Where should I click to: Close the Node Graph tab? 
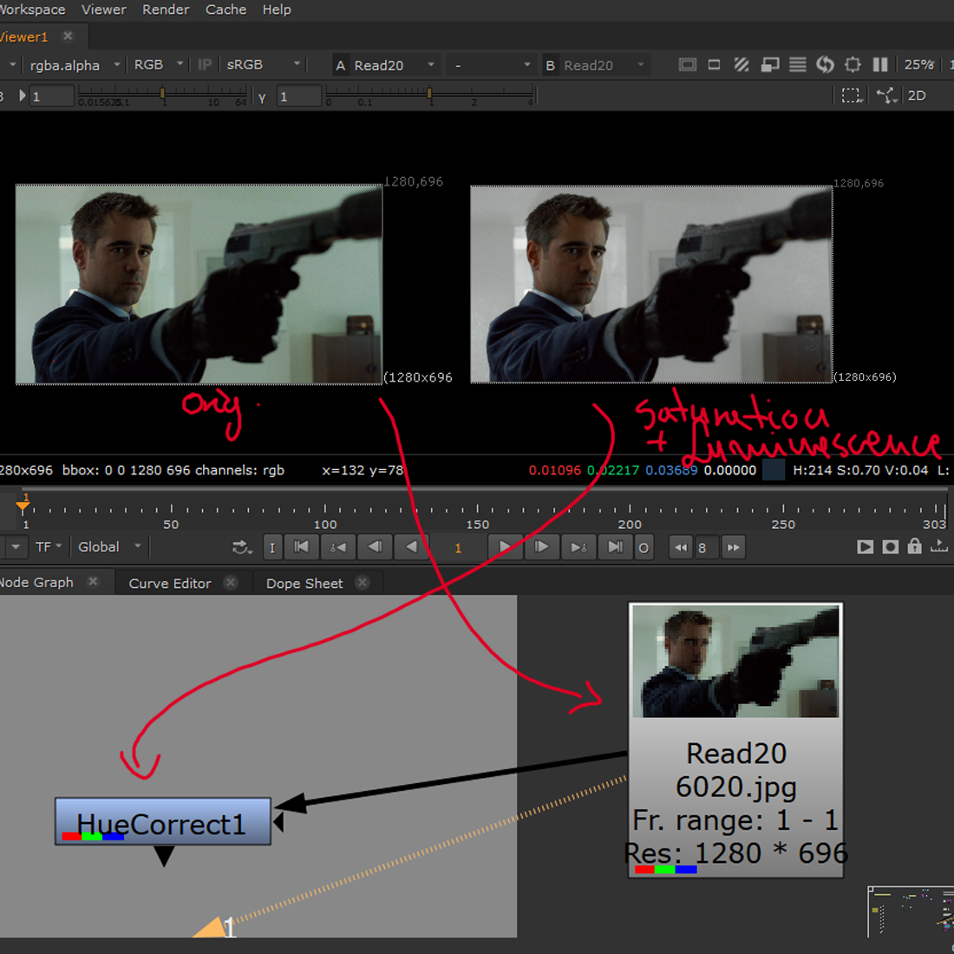[x=93, y=582]
